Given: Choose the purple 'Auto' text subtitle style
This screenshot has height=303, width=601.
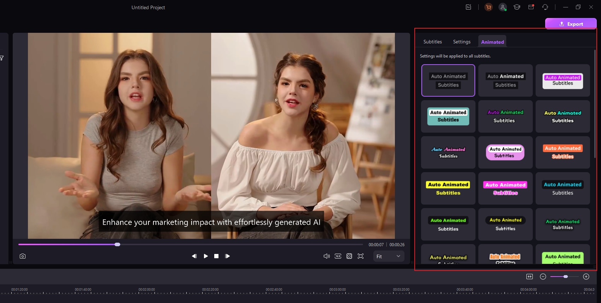Looking at the screenshot, I should click(x=506, y=116).
